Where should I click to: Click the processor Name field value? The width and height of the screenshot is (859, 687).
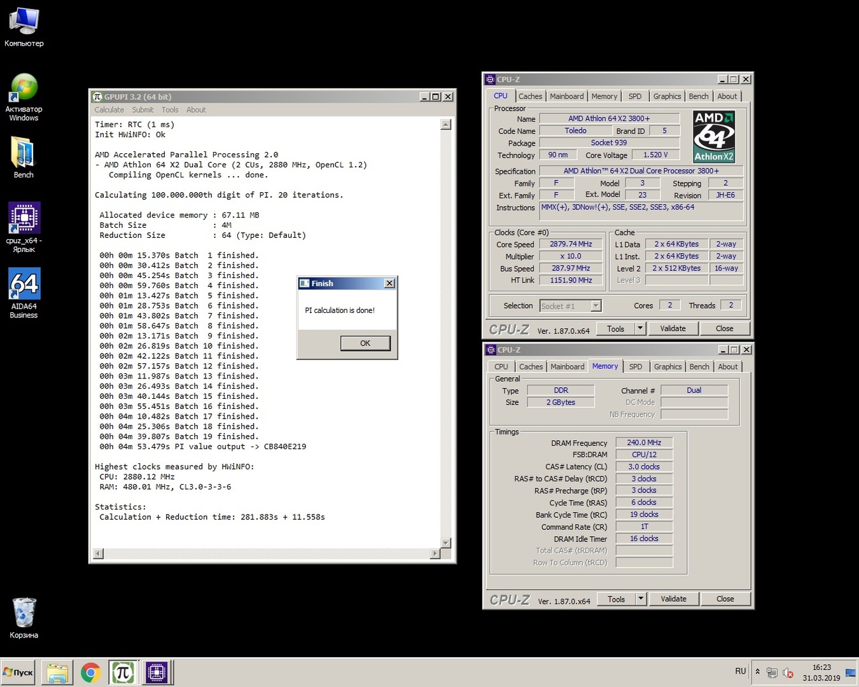point(610,118)
